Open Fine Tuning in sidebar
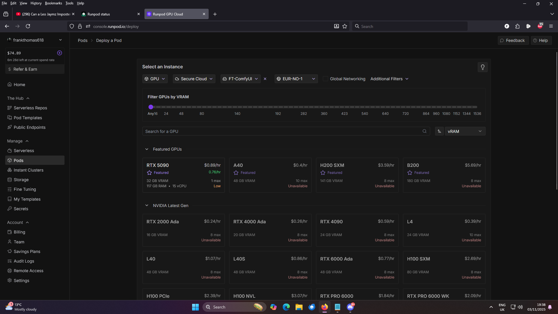Screen dimensions: 558x314 25,189
